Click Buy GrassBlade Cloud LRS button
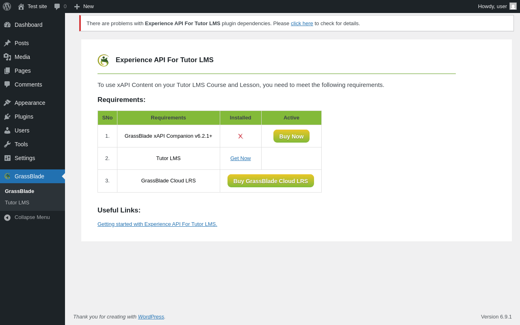 (x=271, y=181)
